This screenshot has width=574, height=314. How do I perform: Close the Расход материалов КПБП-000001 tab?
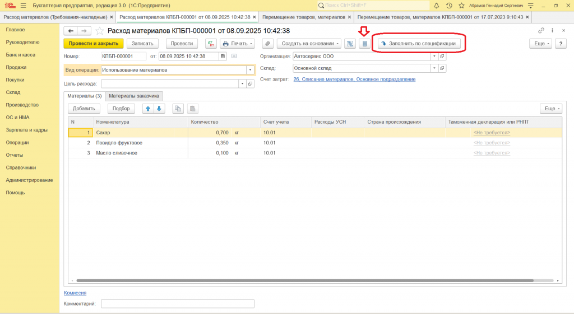pyautogui.click(x=254, y=17)
